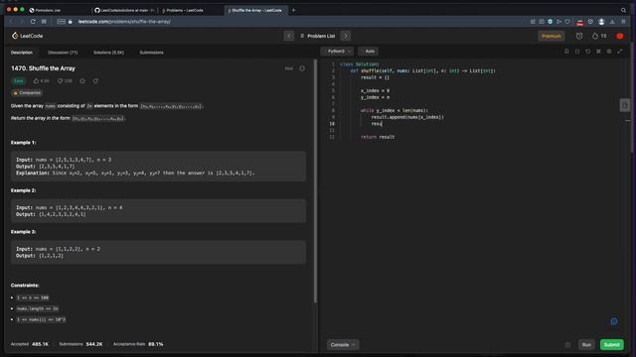Go to previous problem arrow

(289, 36)
